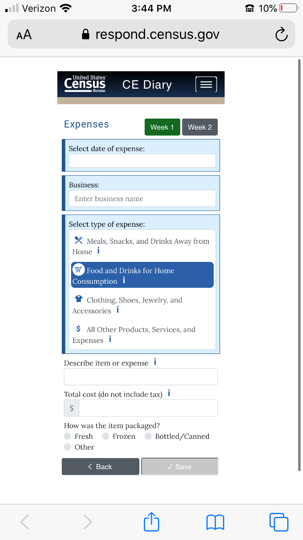Tap info icon beside Meals, Snacks, Drinks Away
The image size is (303, 540).
pos(99,251)
